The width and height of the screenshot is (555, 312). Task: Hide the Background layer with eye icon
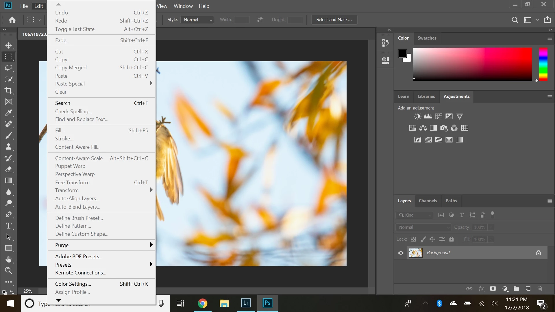(401, 253)
